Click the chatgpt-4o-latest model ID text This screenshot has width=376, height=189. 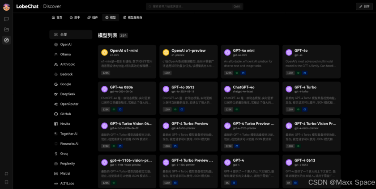tap(243, 92)
